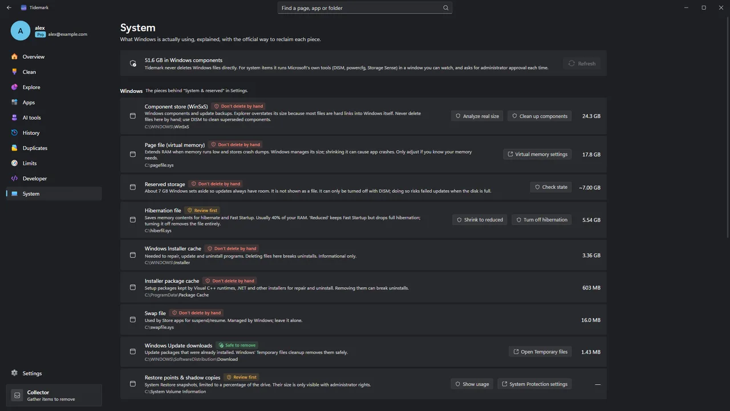Open the Developer code icon
The image size is (730, 411).
tap(14, 179)
